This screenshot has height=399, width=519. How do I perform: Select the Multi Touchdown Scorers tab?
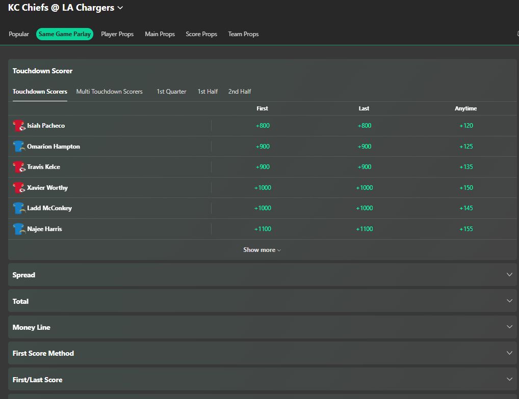coord(109,92)
